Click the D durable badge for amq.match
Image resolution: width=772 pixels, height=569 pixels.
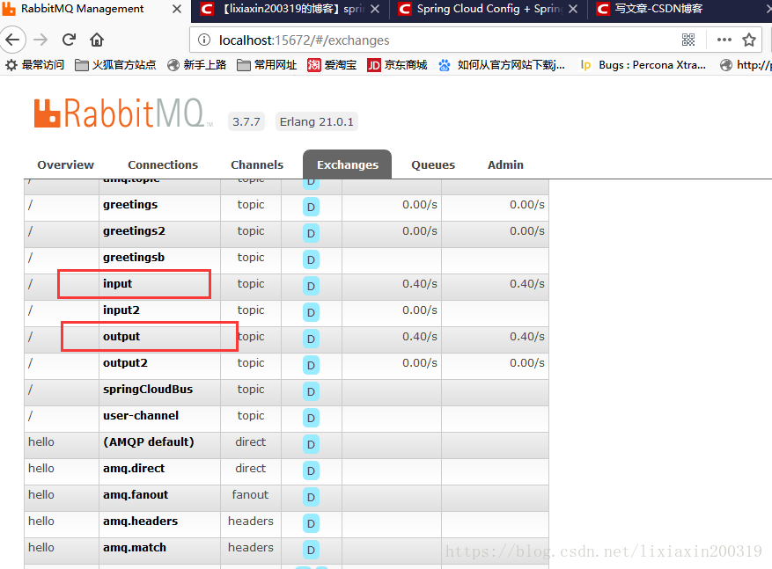coord(311,550)
